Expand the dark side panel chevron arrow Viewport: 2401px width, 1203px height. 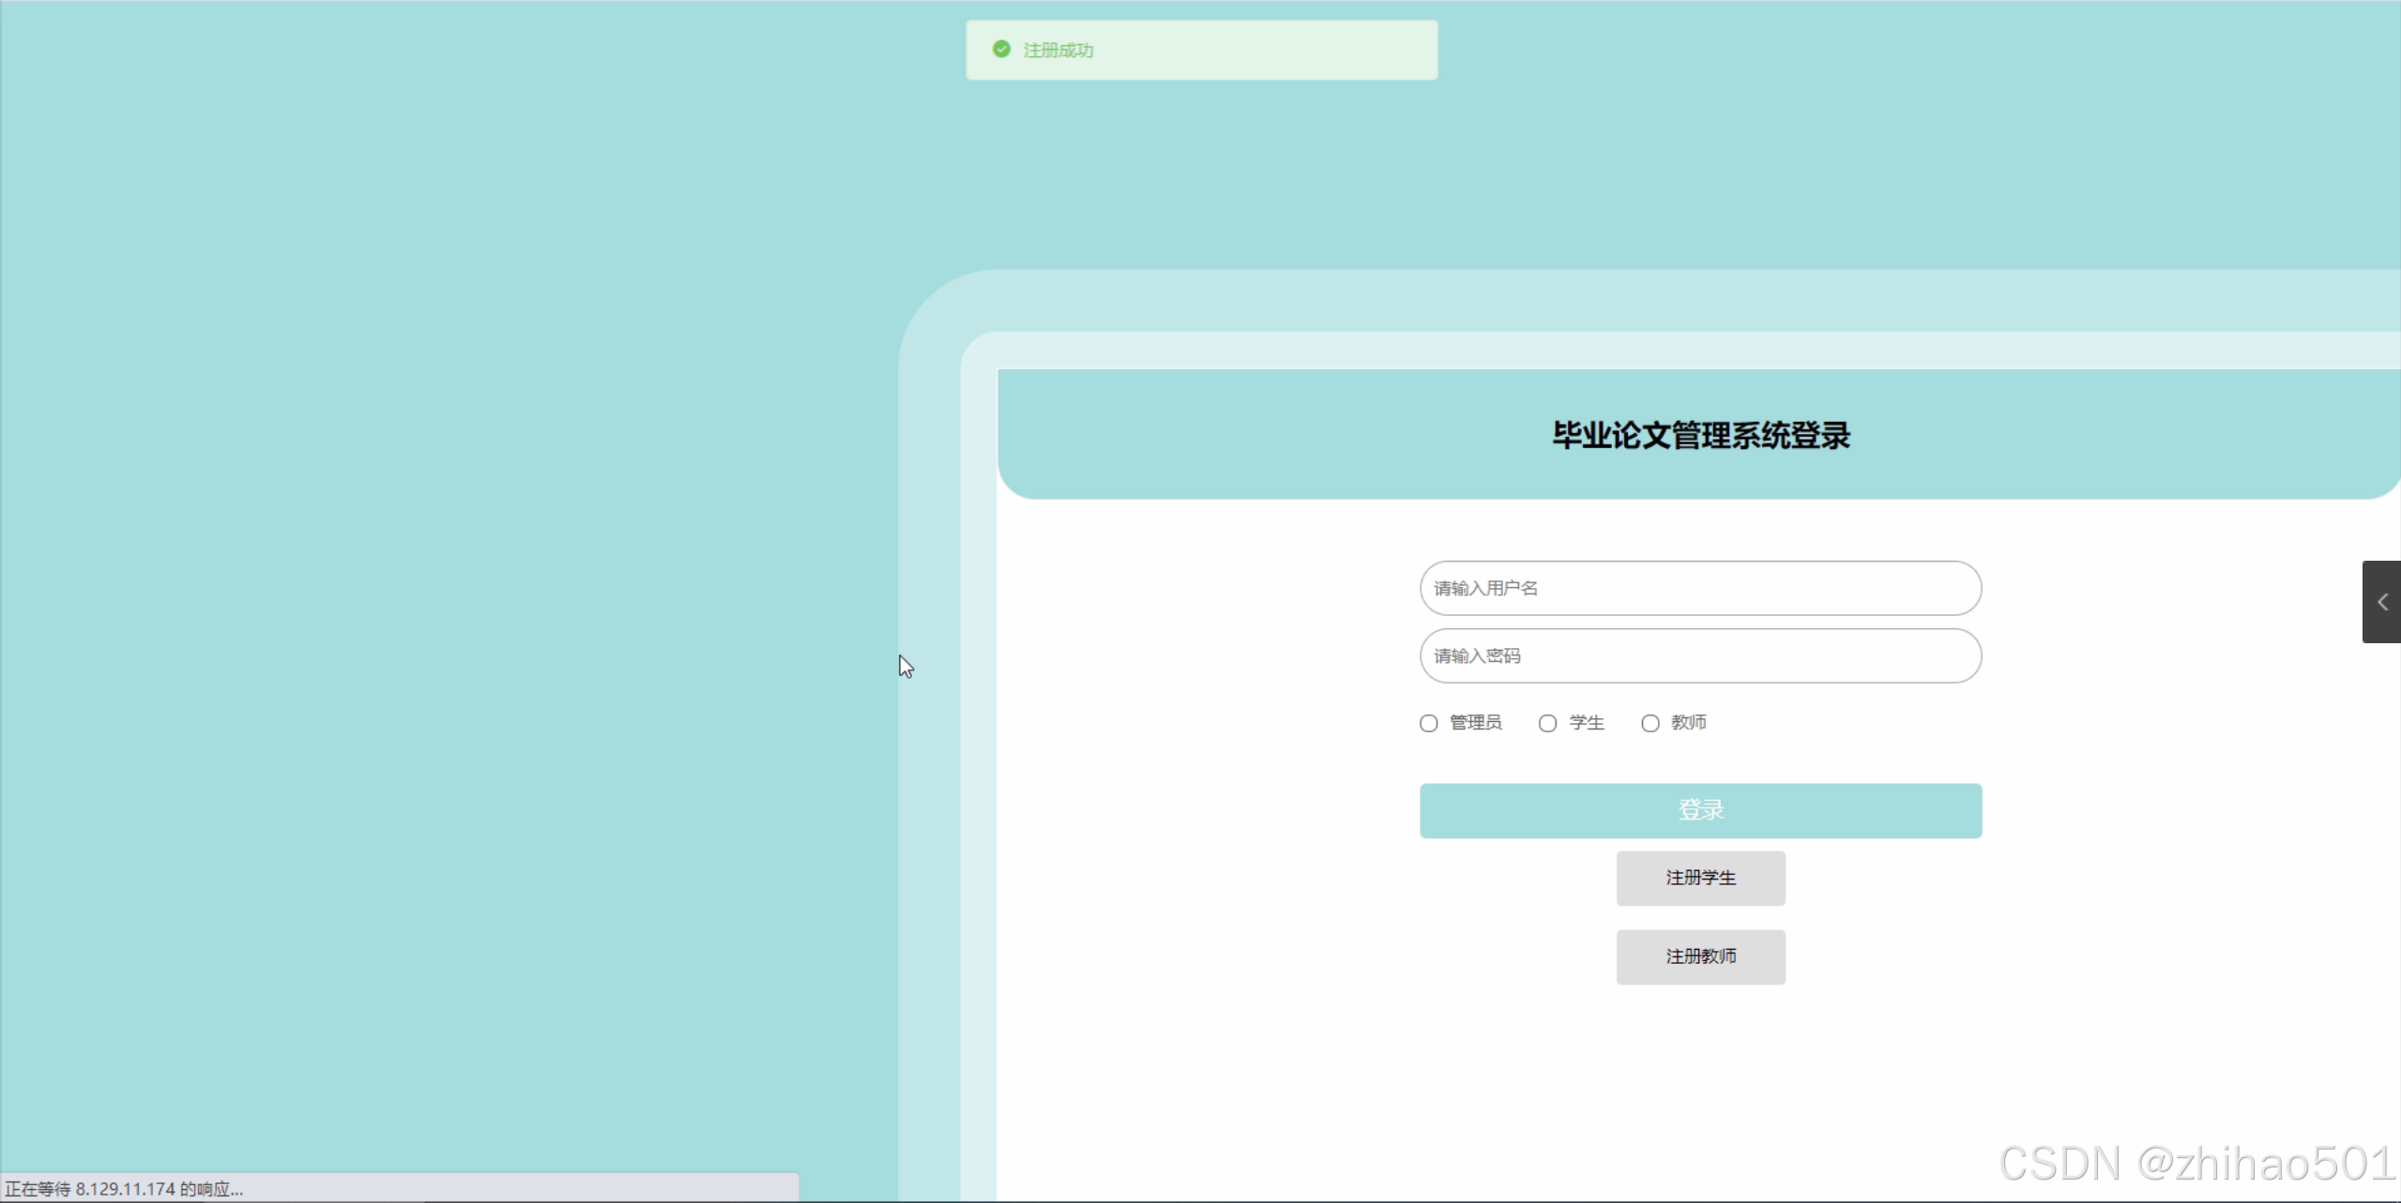point(2381,602)
